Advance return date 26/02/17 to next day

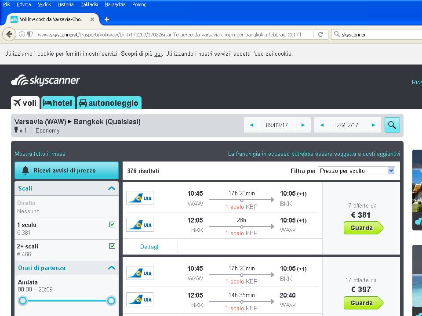point(373,125)
